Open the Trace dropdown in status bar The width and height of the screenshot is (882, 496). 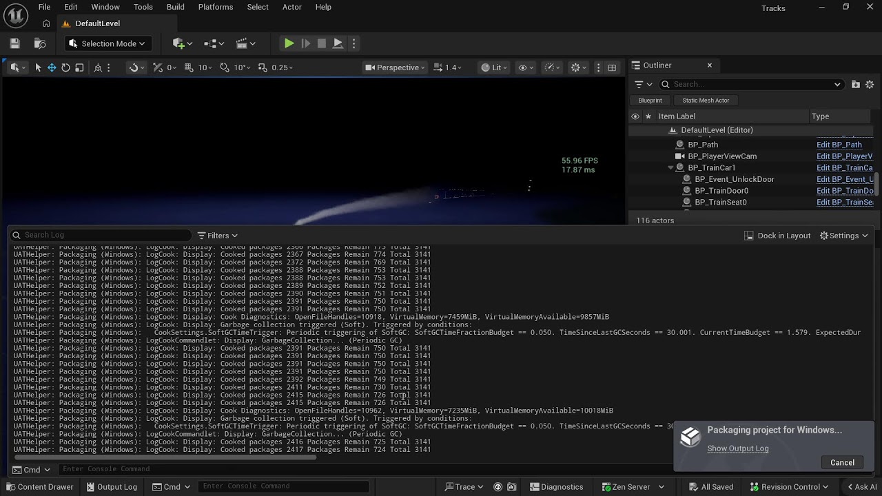[463, 487]
